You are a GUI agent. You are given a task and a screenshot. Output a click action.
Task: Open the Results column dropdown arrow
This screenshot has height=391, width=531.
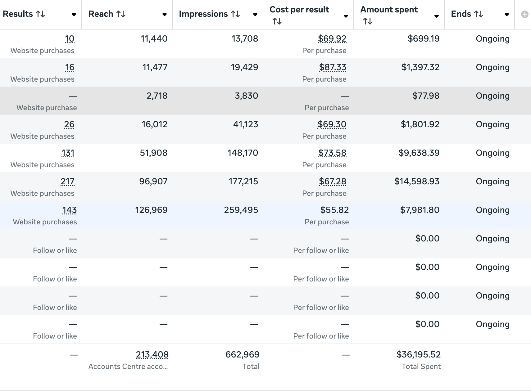pyautogui.click(x=74, y=15)
